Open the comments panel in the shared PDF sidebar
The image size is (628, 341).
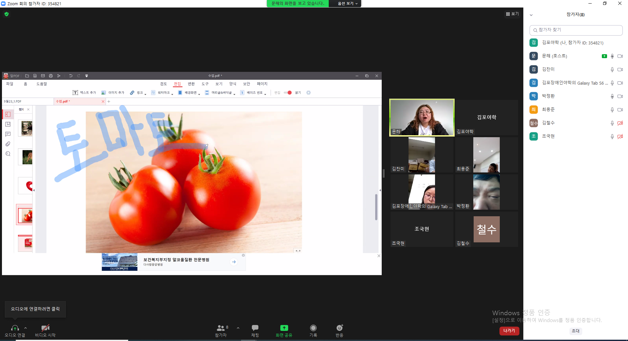(x=8, y=134)
